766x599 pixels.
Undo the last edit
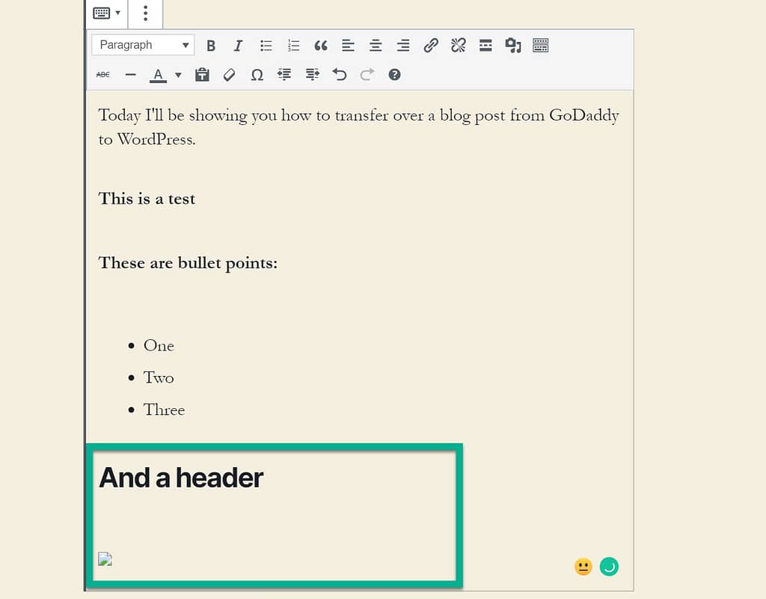(x=340, y=75)
